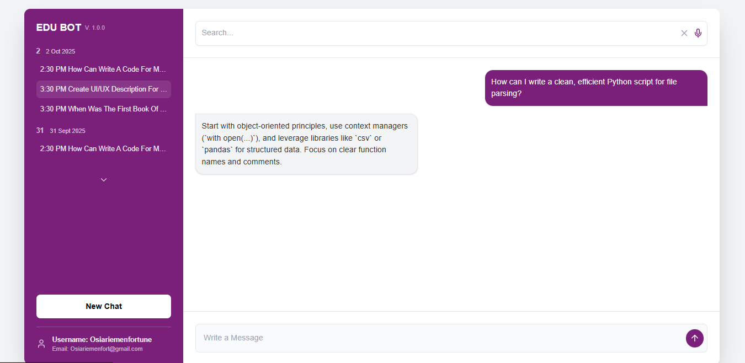Open the Create UI/UX Description chat
The width and height of the screenshot is (745, 363).
[x=103, y=89]
